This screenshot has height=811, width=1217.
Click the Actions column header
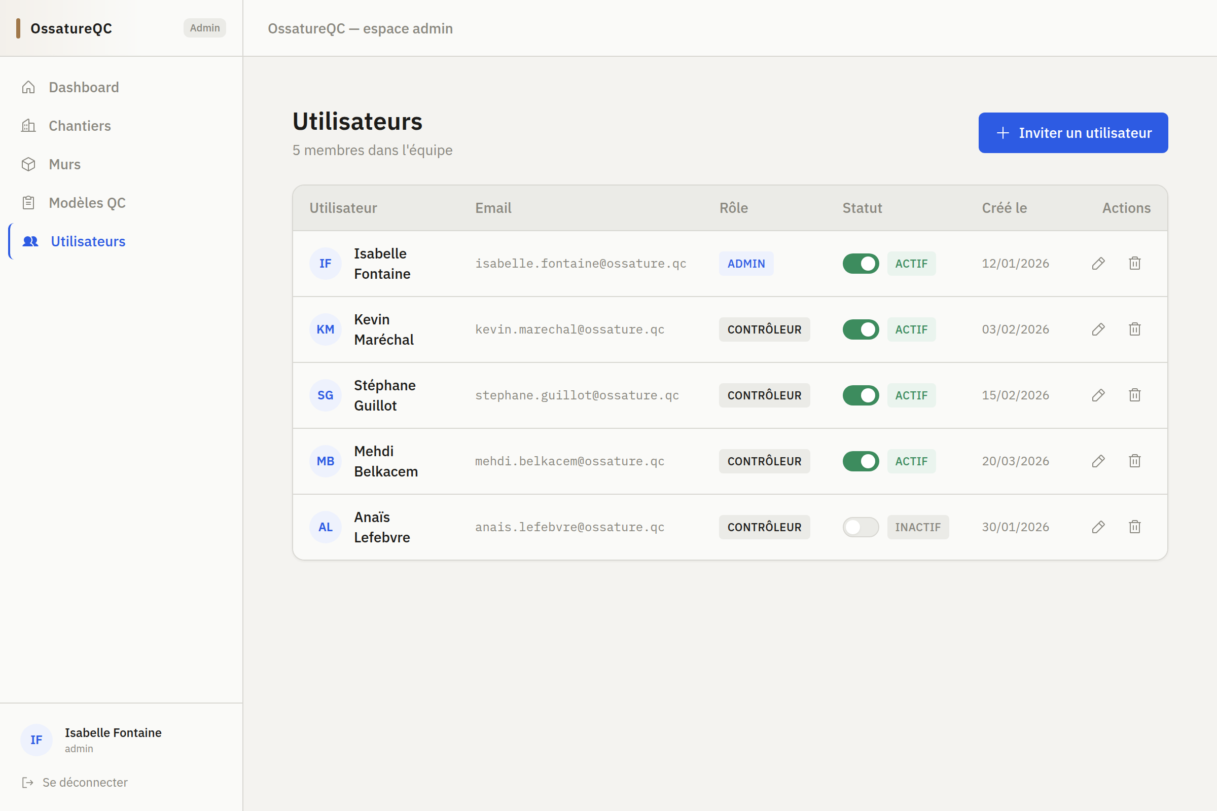[1126, 207]
